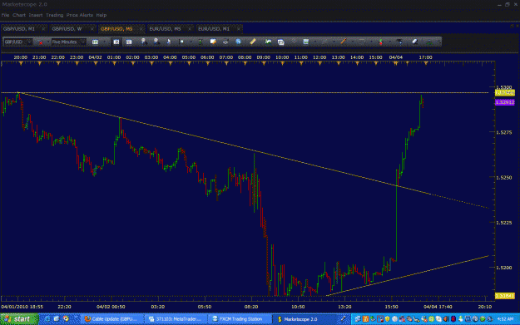Screen dimensions: 520x325
Task: Expand the dropdown beside the line tool
Action: click(353, 42)
